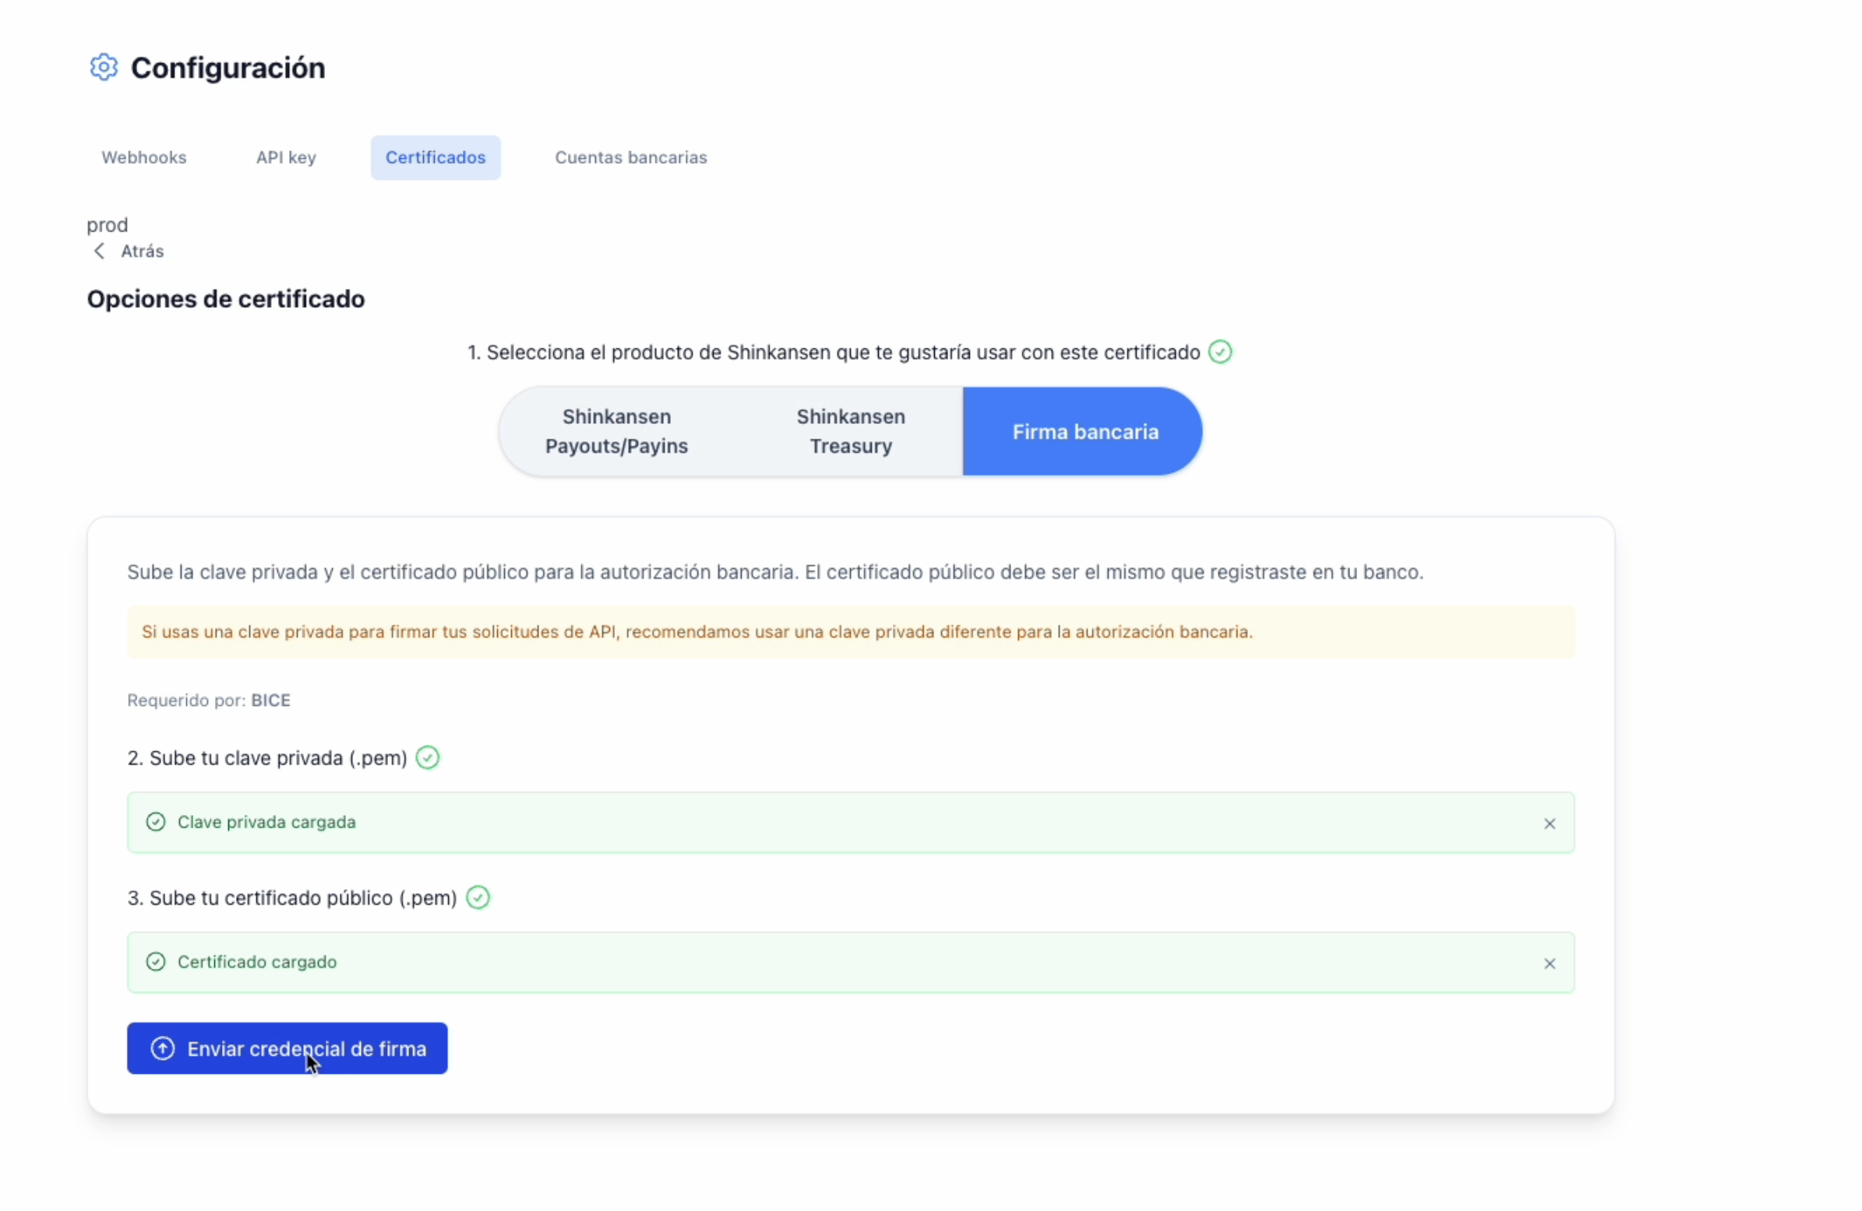Remove the loaded clave privada

coord(1549,824)
